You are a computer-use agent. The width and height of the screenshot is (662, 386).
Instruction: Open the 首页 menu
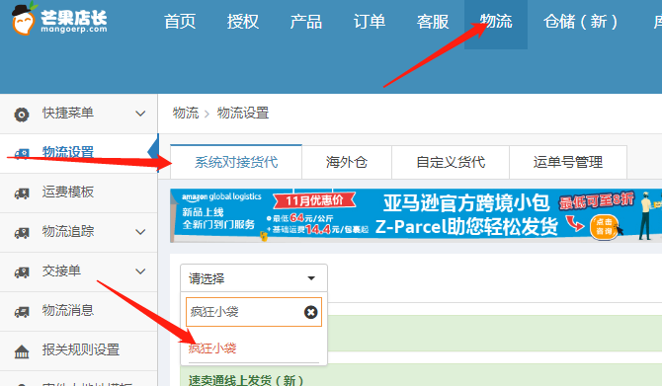[x=180, y=21]
